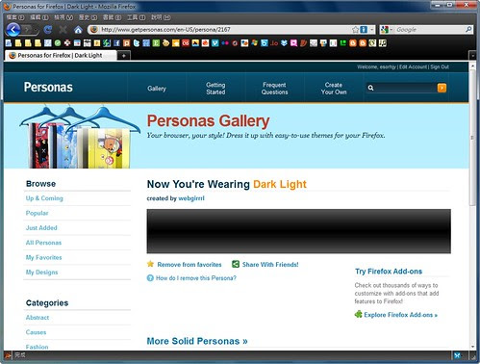The width and height of the screenshot is (480, 364).
Task: Open the Create Your Own menu
Action: pyautogui.click(x=334, y=89)
